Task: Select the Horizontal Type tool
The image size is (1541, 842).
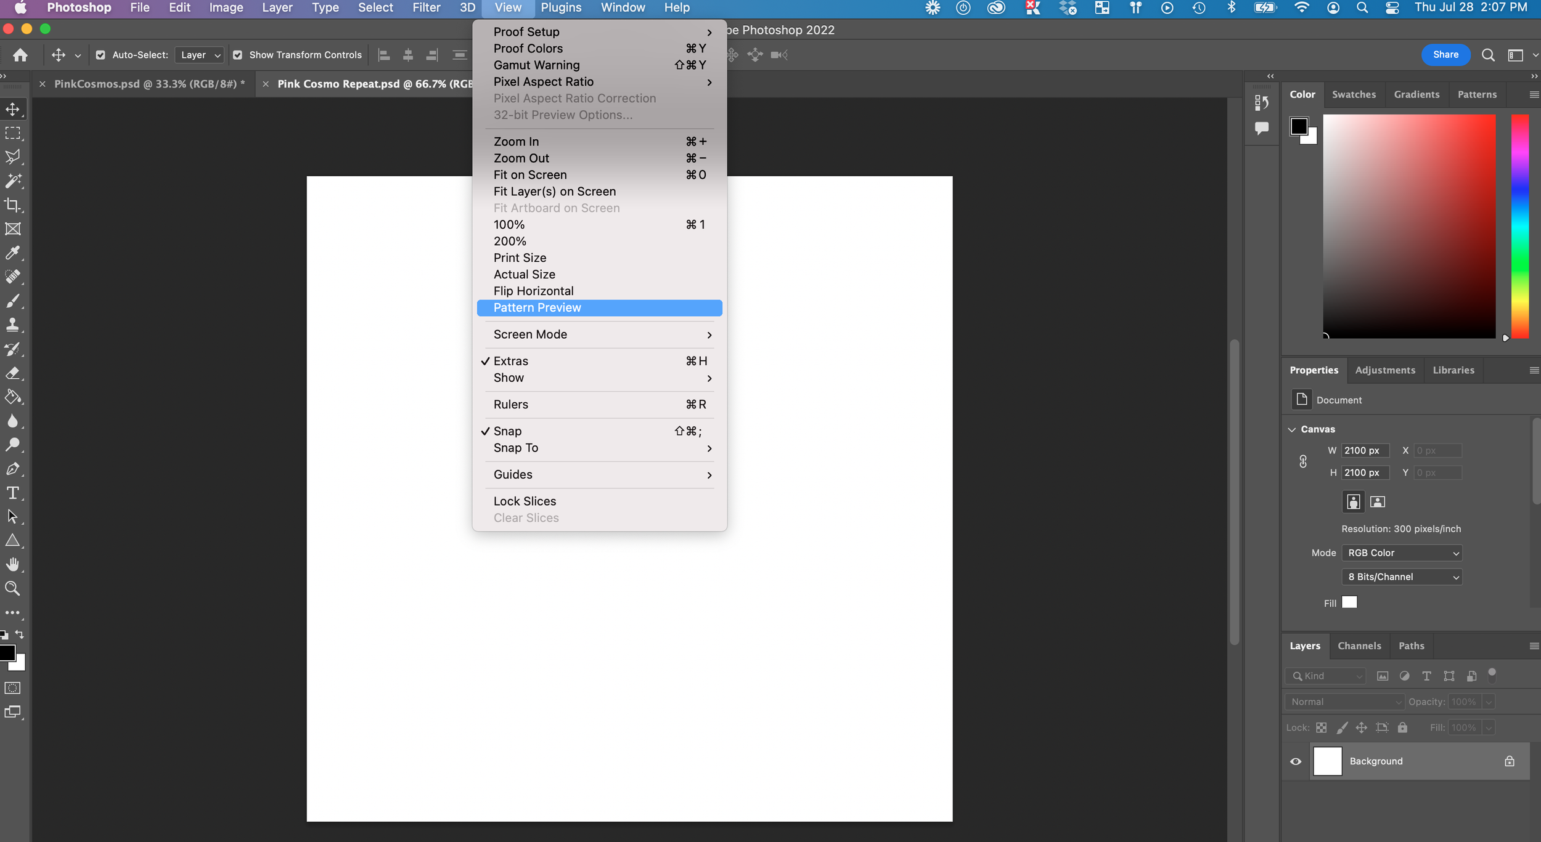Action: tap(12, 493)
